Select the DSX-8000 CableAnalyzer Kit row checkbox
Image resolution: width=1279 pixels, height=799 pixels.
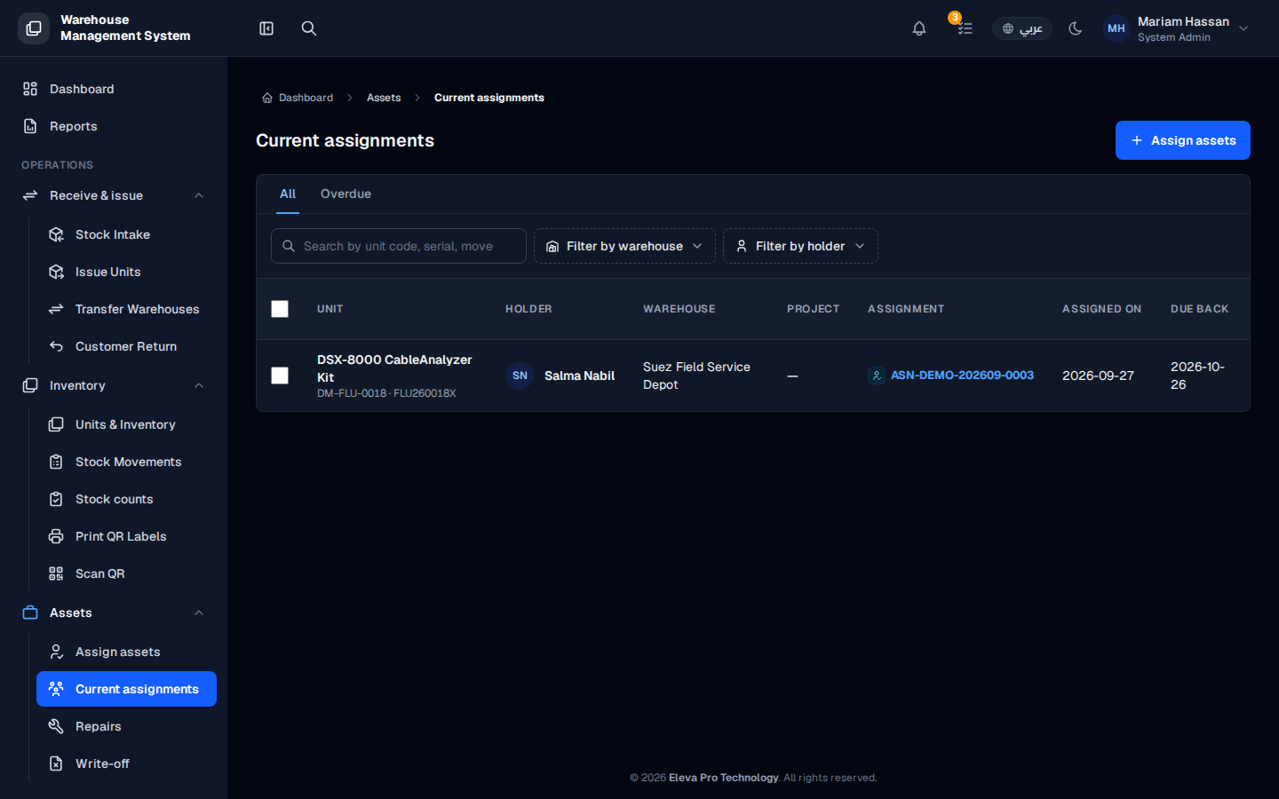(280, 376)
